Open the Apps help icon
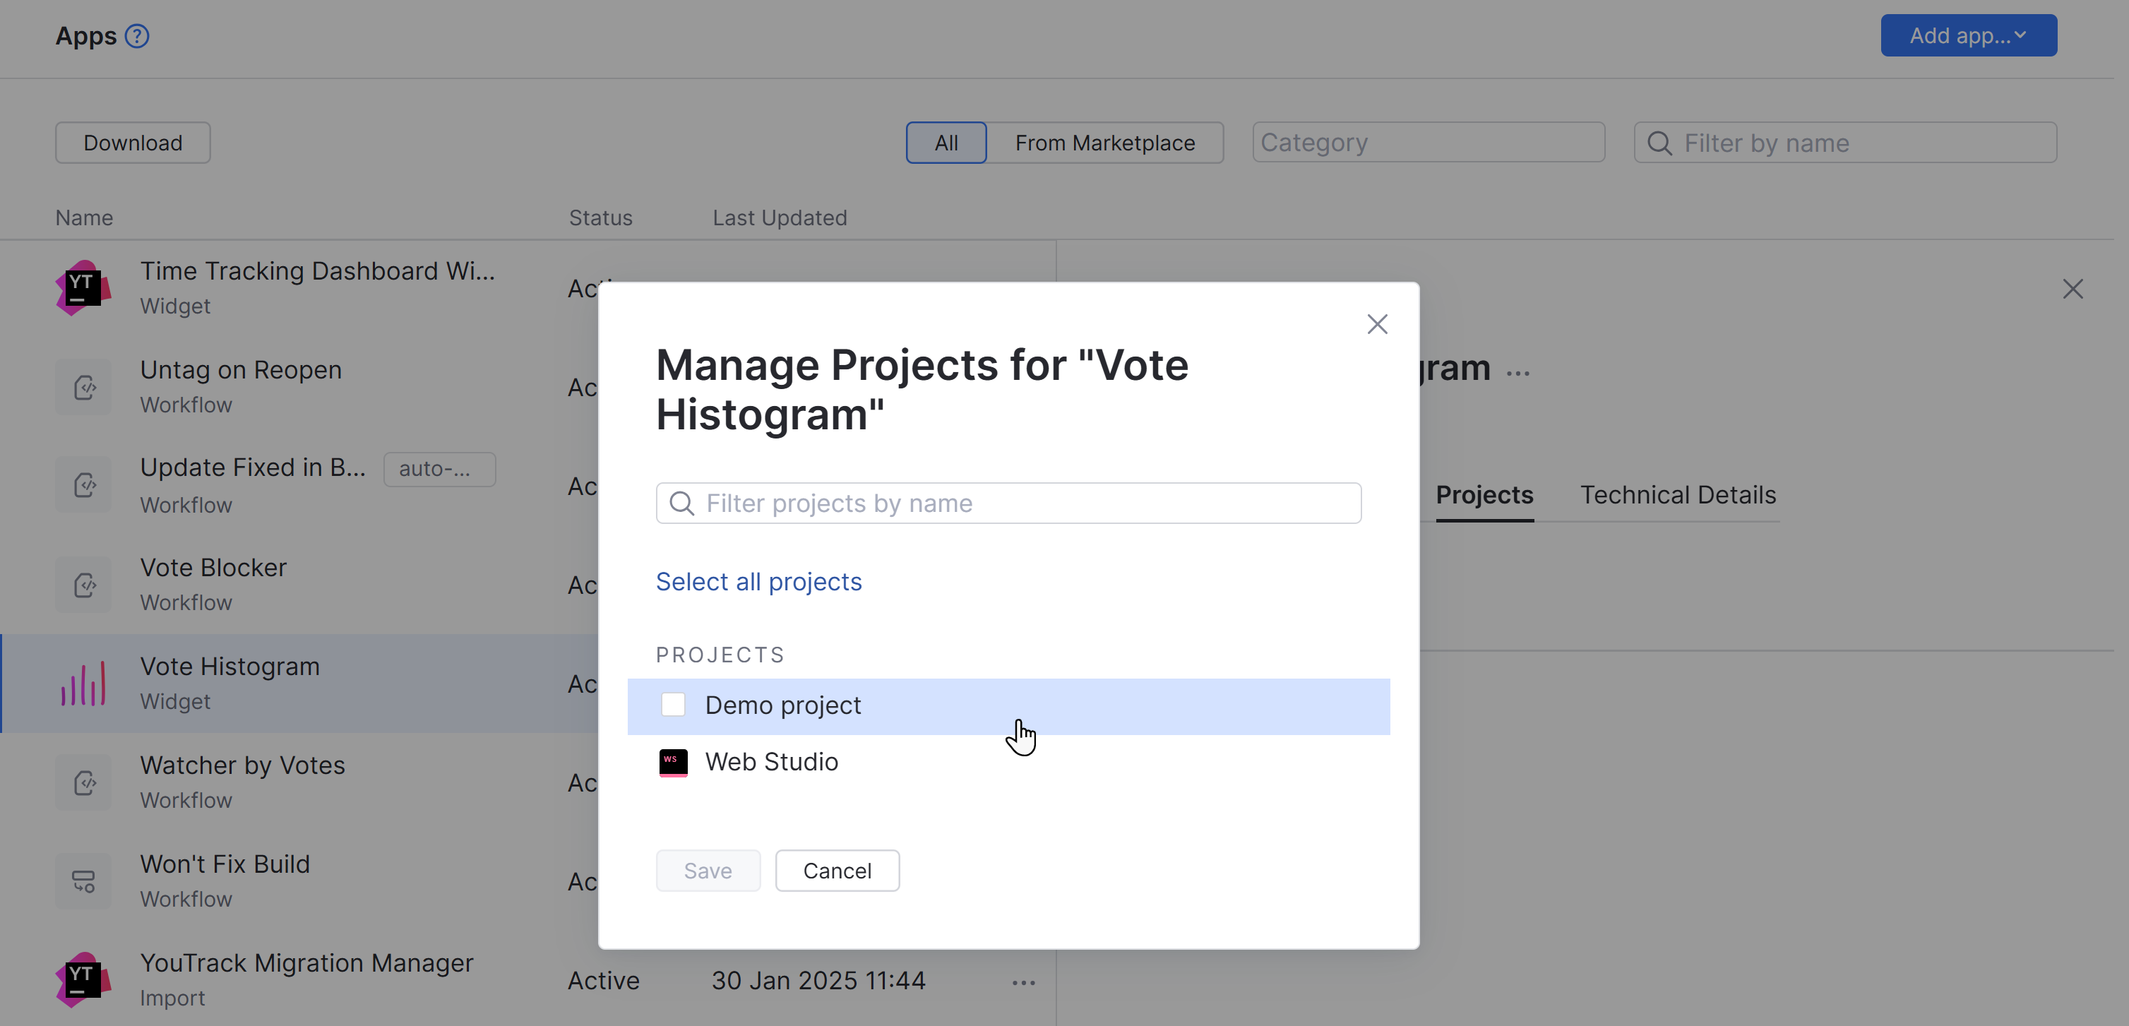 [137, 35]
